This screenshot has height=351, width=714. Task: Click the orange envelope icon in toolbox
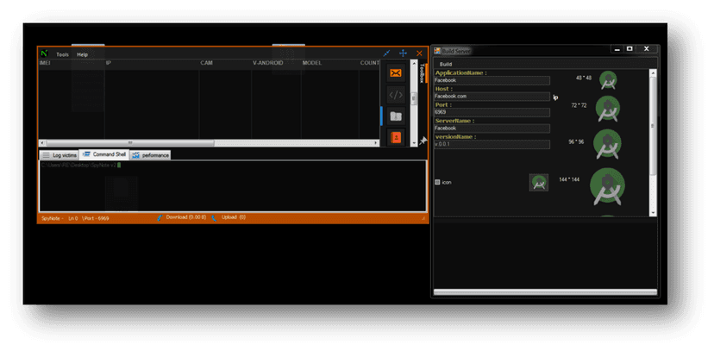(396, 72)
